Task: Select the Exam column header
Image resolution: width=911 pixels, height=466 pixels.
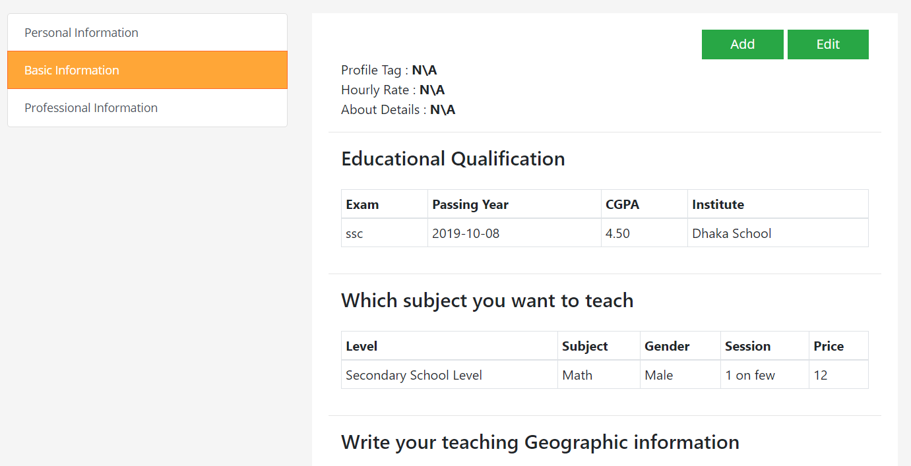Action: point(385,204)
